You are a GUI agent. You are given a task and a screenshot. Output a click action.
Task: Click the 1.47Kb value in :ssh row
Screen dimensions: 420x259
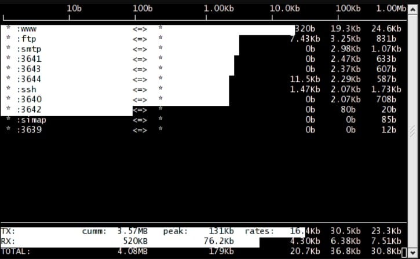point(305,89)
